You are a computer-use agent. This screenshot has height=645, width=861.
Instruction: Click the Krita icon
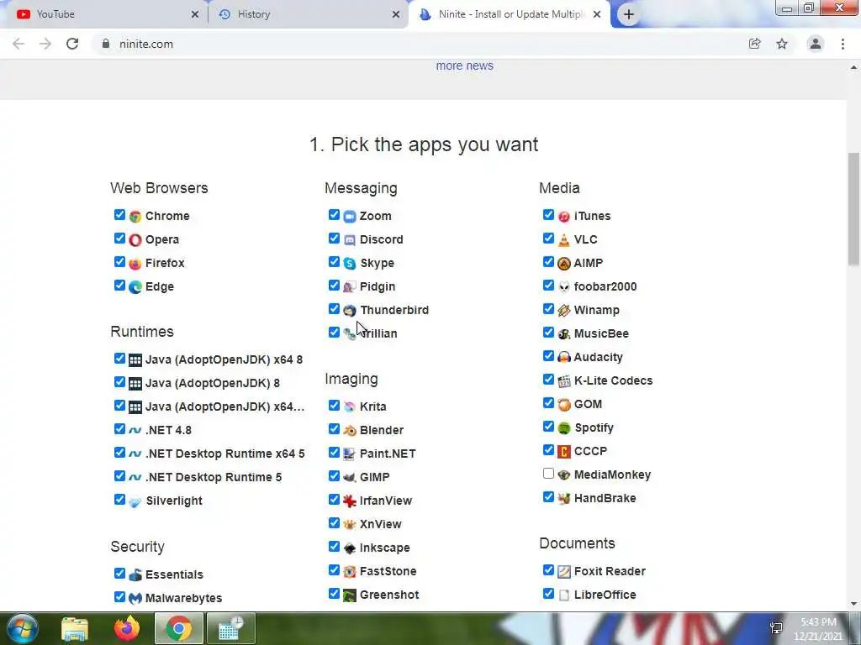point(350,407)
